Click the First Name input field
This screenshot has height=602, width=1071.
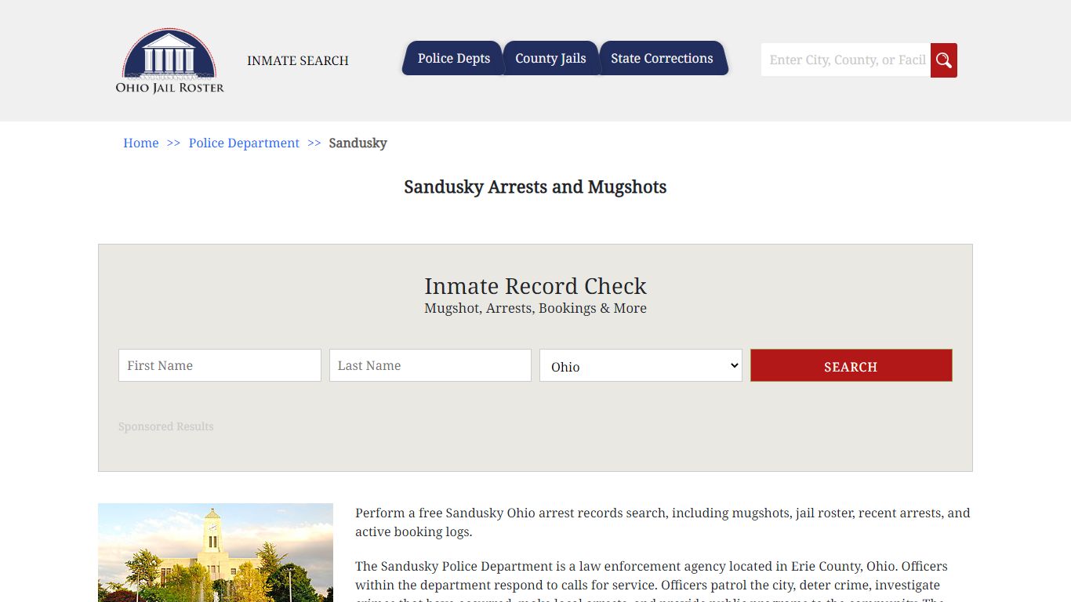(x=219, y=365)
